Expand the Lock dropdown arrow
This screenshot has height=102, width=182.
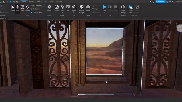tap(99, 9)
